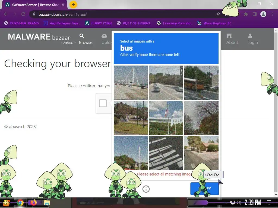278x208 pixels.
Task: Click the padlock site info icon
Action: pos(34,14)
